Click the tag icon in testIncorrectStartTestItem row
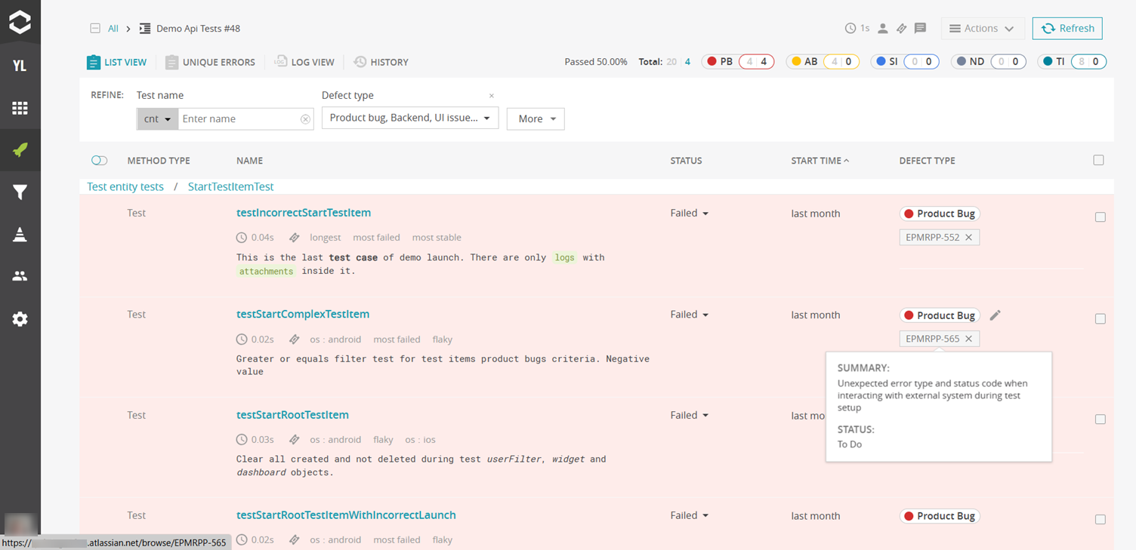The image size is (1136, 550). 295,238
